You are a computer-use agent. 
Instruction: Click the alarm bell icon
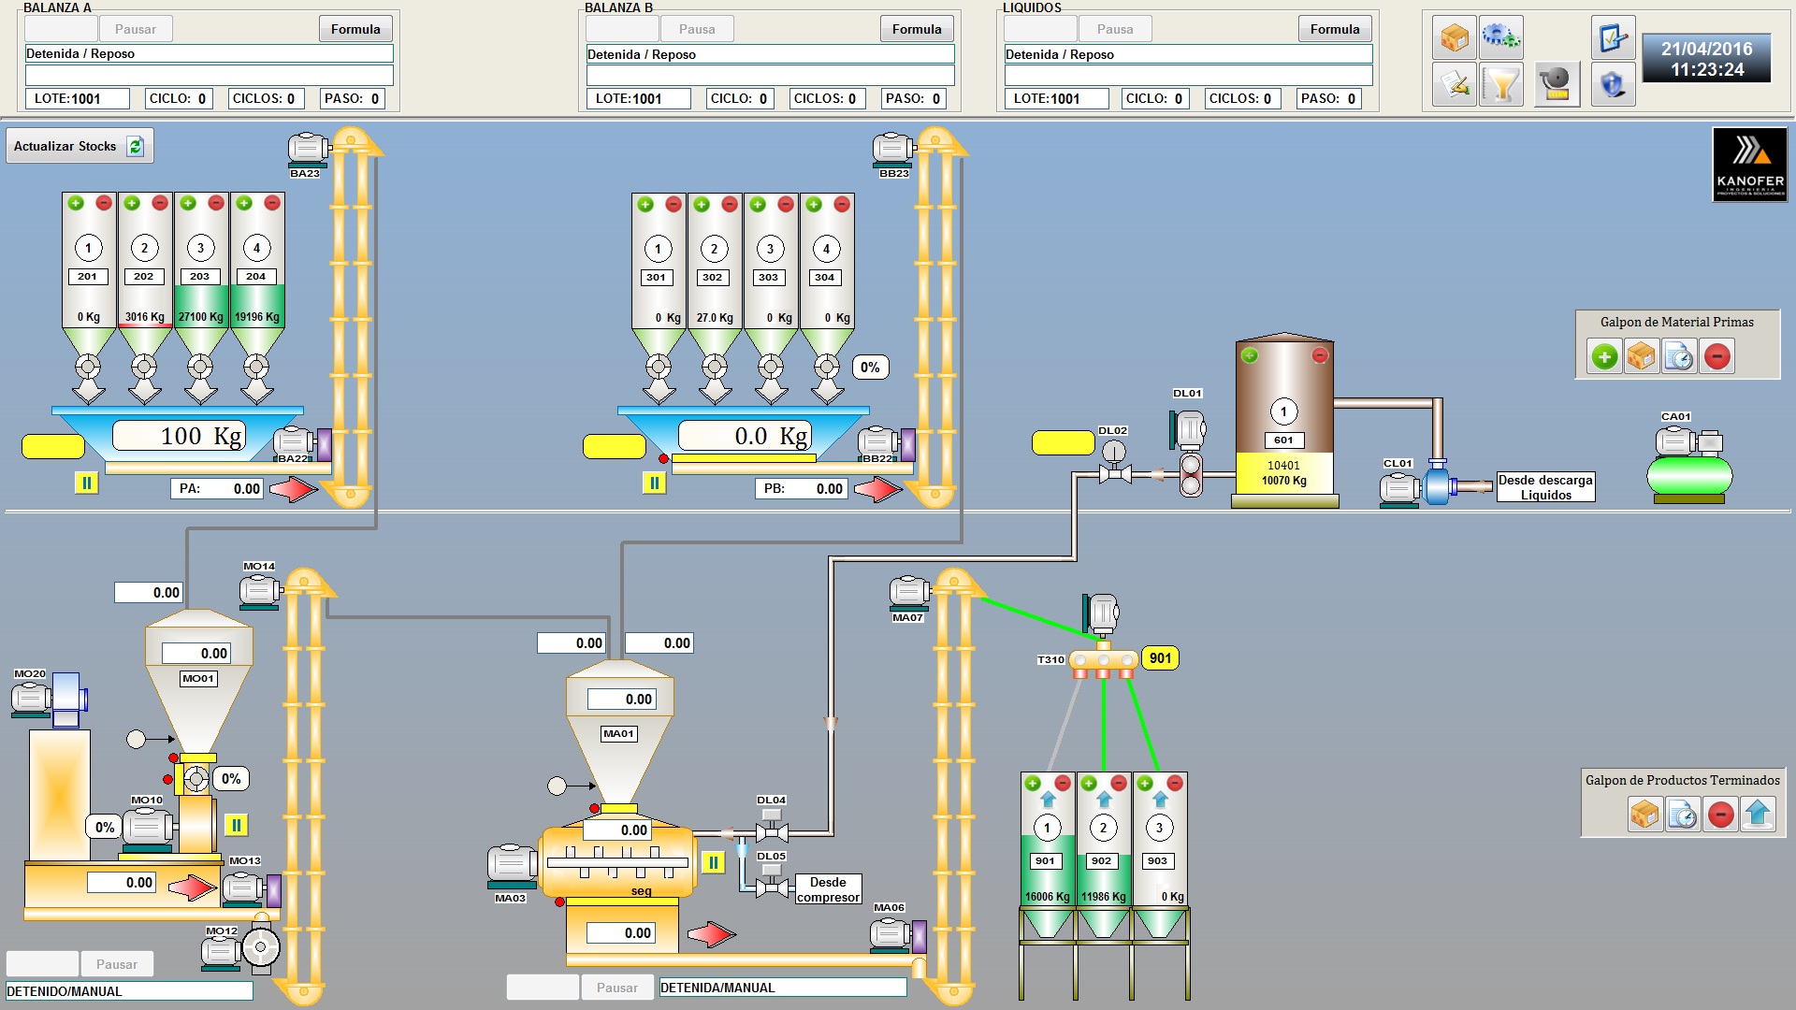pyautogui.click(x=1557, y=85)
